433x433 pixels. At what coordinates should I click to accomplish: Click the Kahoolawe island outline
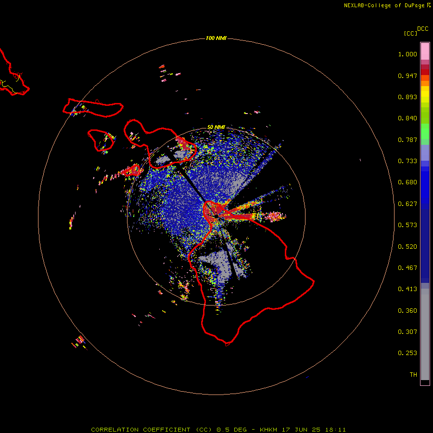point(133,170)
